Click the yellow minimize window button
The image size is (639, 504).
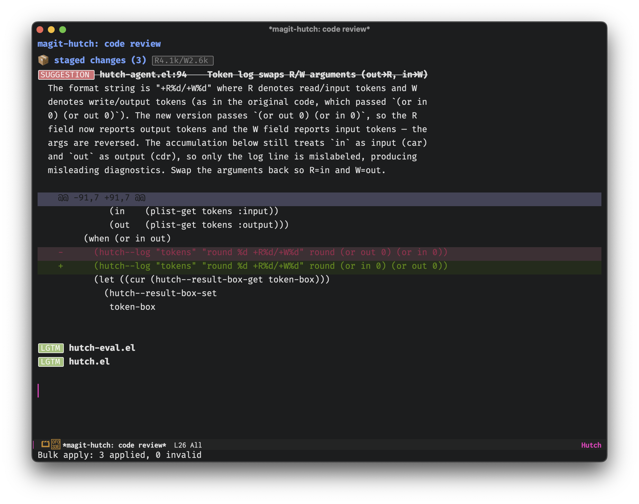[51, 30]
